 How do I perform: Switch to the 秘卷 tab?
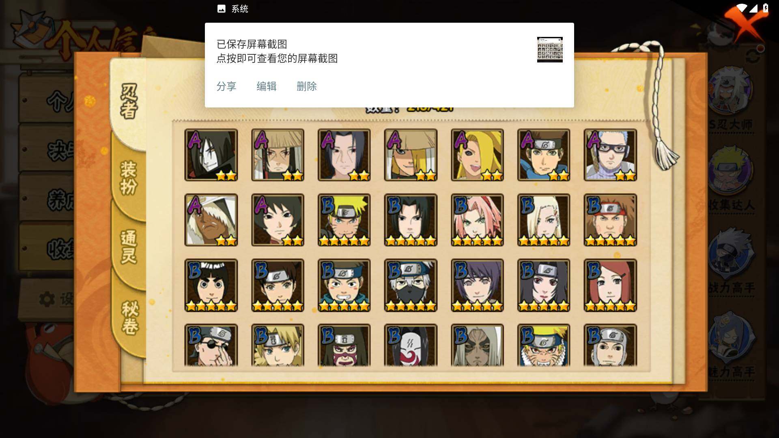coord(130,318)
